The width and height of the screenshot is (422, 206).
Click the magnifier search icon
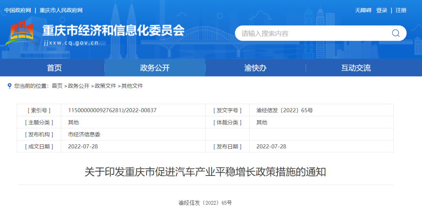pos(395,33)
